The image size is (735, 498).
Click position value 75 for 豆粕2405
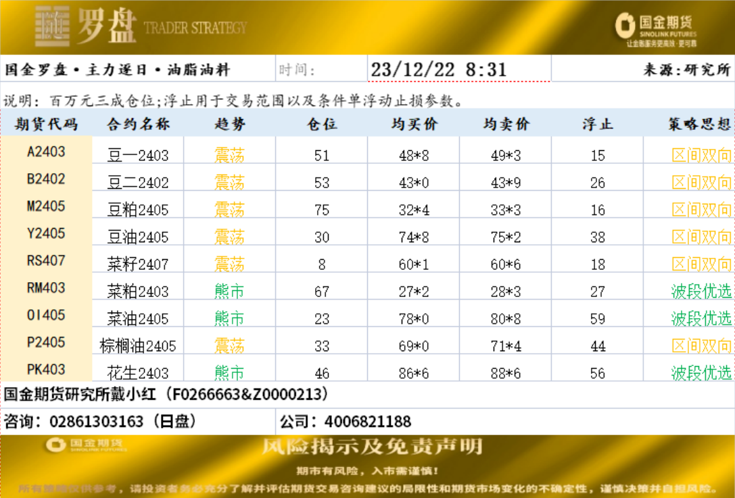[322, 210]
